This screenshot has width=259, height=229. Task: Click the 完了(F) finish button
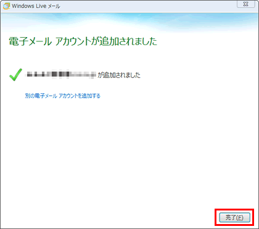[234, 217]
